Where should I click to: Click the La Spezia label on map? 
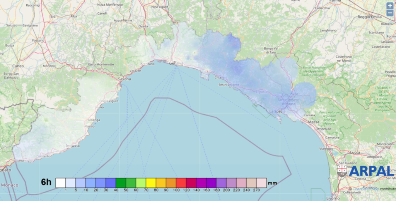(x=277, y=111)
